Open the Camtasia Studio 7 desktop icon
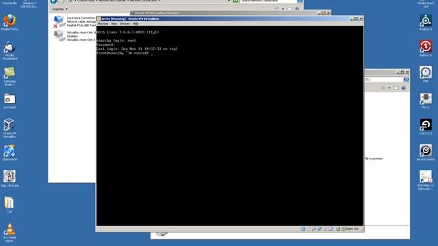 [10, 76]
